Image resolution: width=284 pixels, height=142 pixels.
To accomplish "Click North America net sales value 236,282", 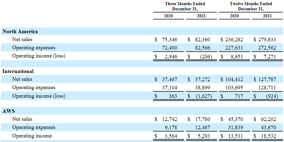I will click(234, 40).
